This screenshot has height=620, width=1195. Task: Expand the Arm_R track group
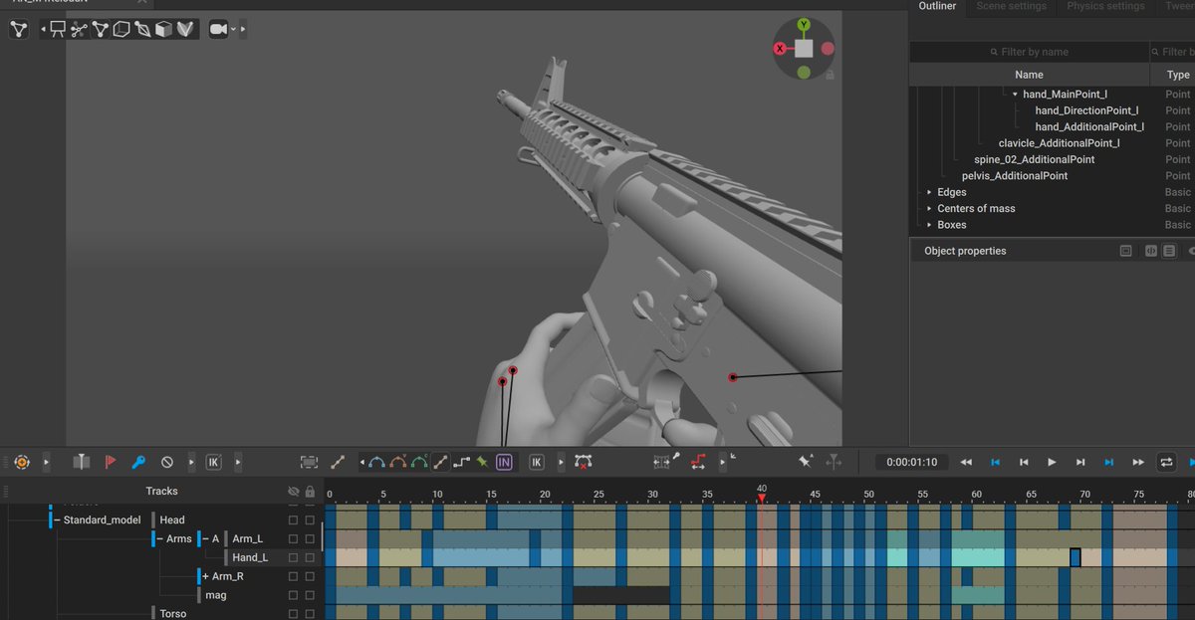coord(206,576)
